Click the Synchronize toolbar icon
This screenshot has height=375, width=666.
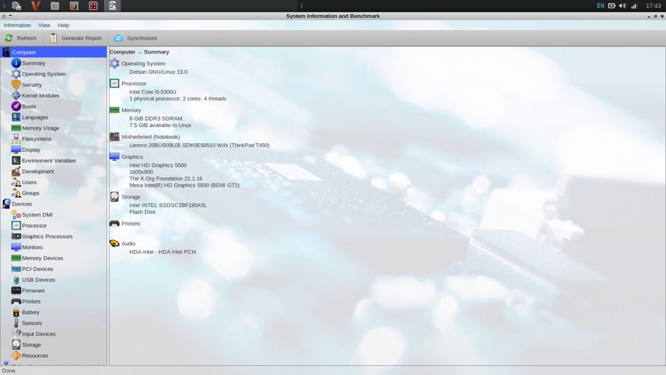click(x=119, y=38)
